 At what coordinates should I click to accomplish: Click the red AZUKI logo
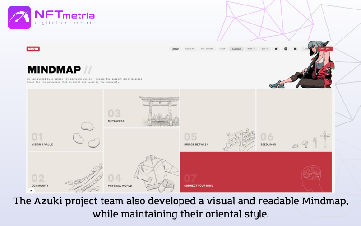[x=33, y=49]
